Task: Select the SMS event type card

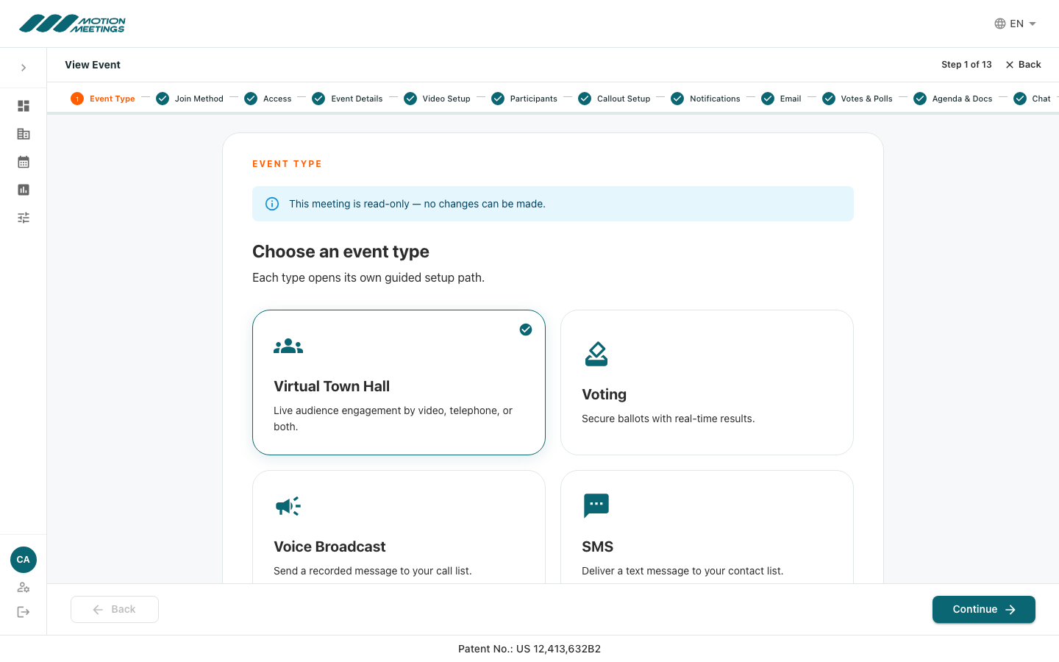Action: [x=707, y=527]
